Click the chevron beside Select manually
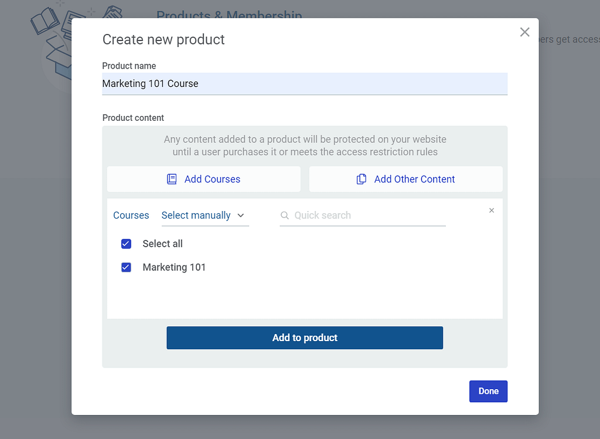 pyautogui.click(x=241, y=216)
